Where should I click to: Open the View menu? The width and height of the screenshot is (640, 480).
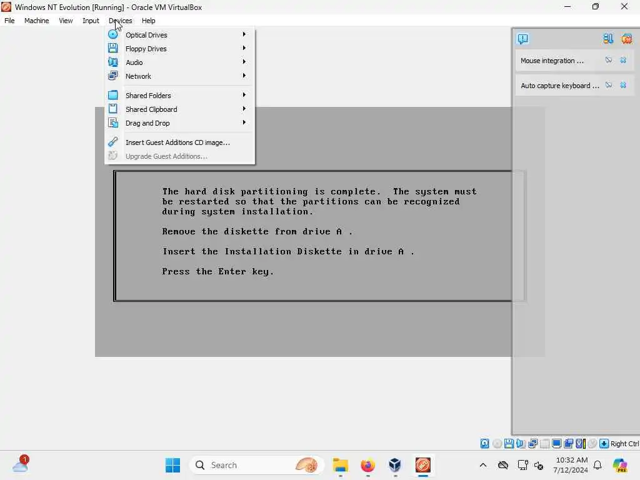coord(65,21)
